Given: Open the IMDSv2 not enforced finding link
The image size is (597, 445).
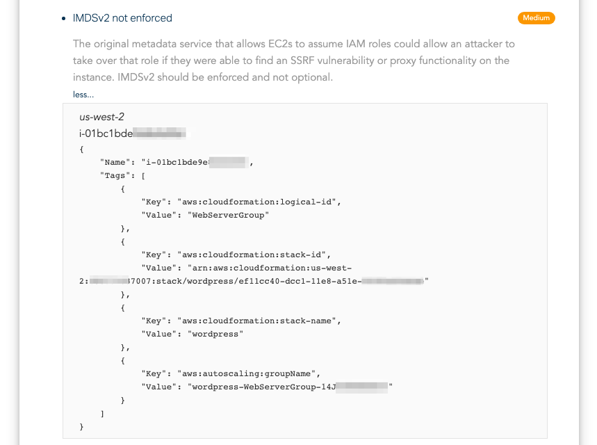Looking at the screenshot, I should [122, 17].
